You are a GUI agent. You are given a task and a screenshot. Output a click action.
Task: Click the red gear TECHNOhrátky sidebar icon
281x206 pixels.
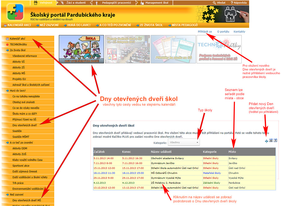click(x=7, y=45)
